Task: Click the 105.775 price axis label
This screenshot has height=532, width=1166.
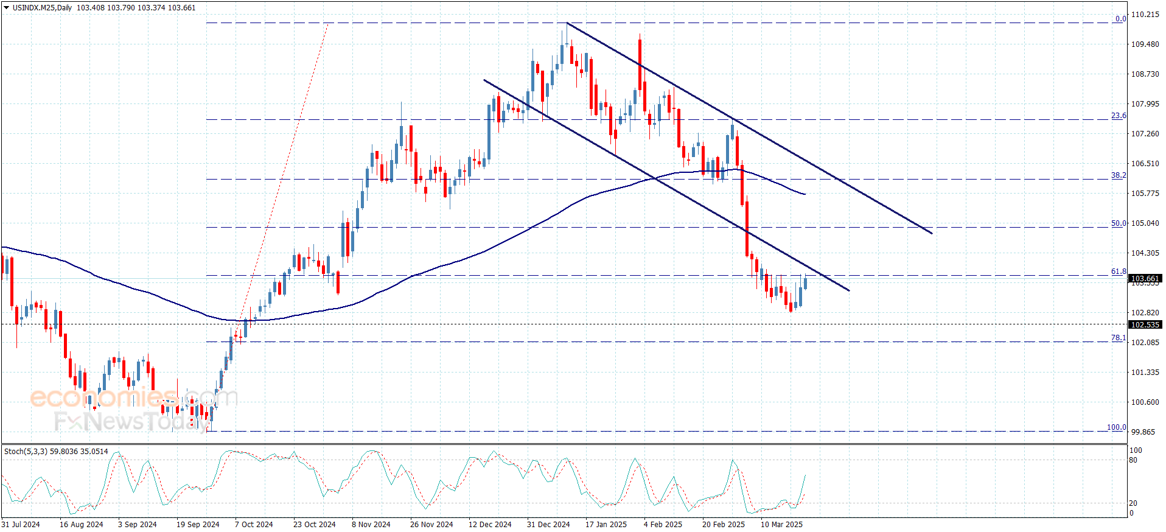Action: (x=1145, y=194)
